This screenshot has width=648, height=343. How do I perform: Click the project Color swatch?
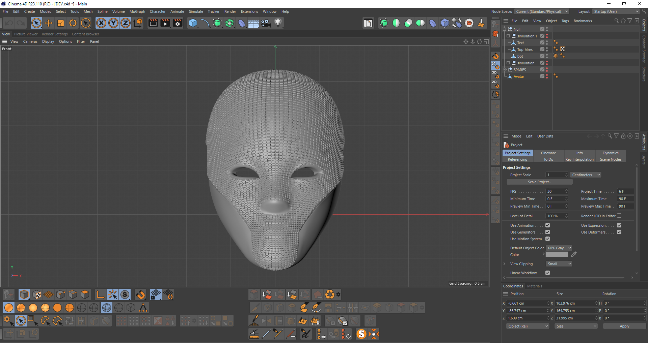[557, 254]
